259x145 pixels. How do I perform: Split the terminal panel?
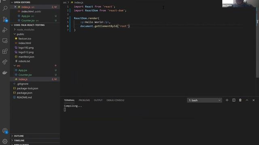(x=234, y=100)
